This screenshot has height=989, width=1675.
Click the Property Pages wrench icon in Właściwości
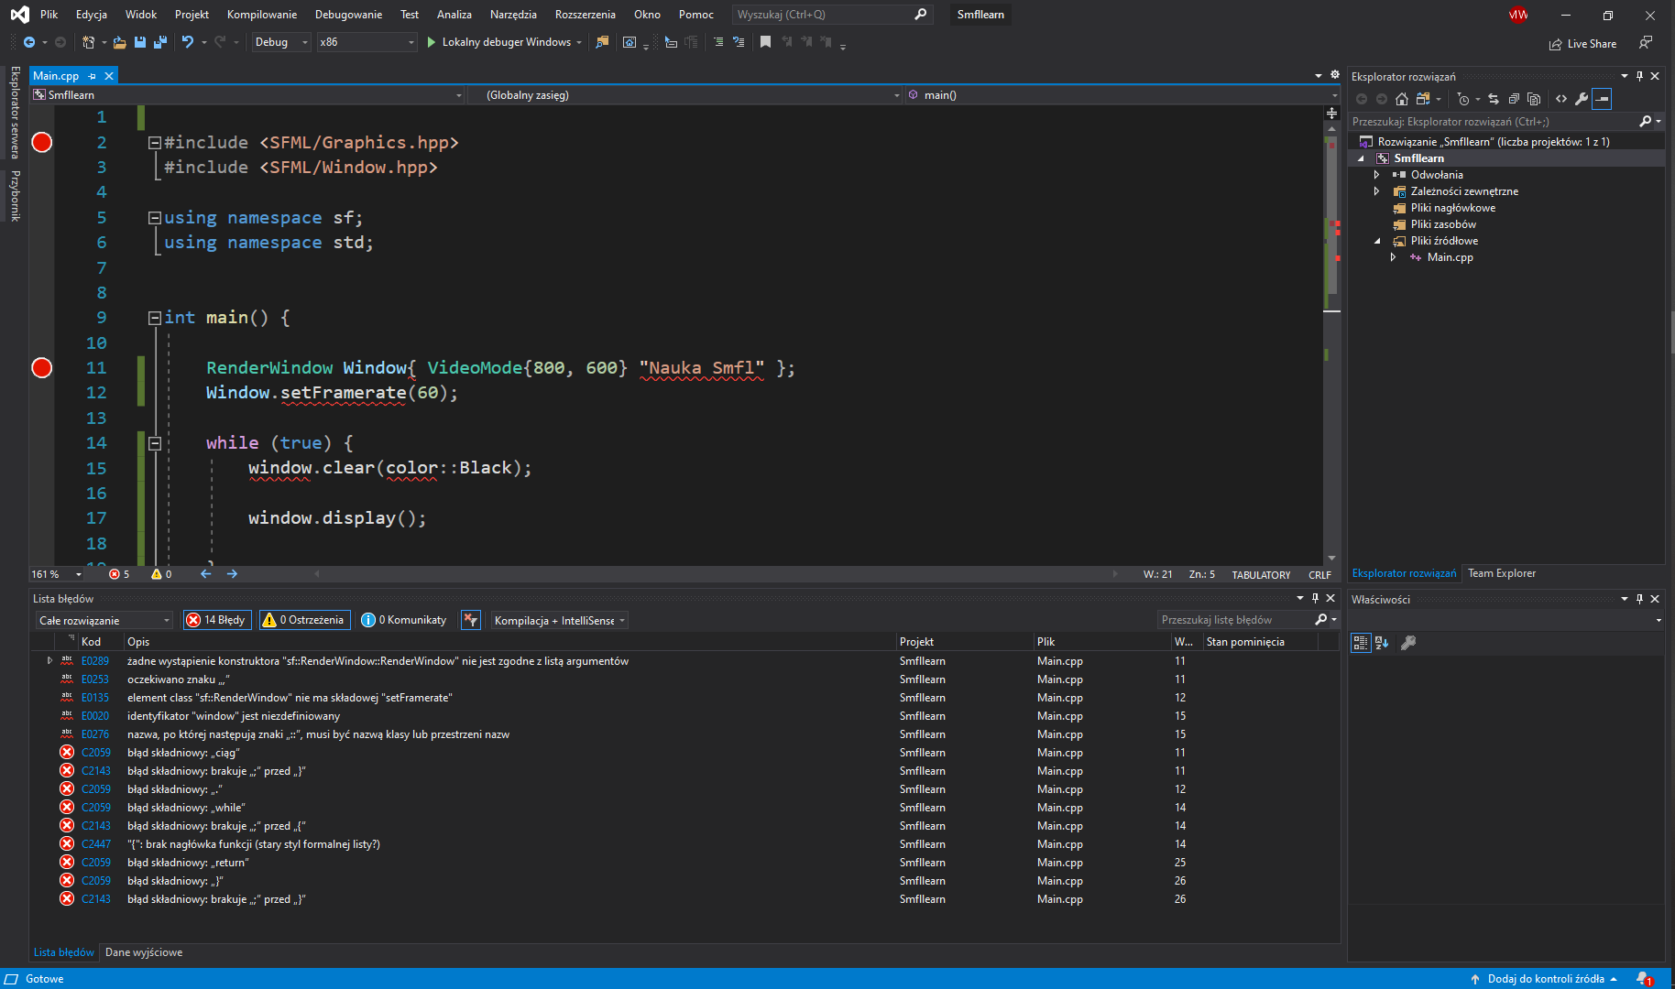point(1409,643)
